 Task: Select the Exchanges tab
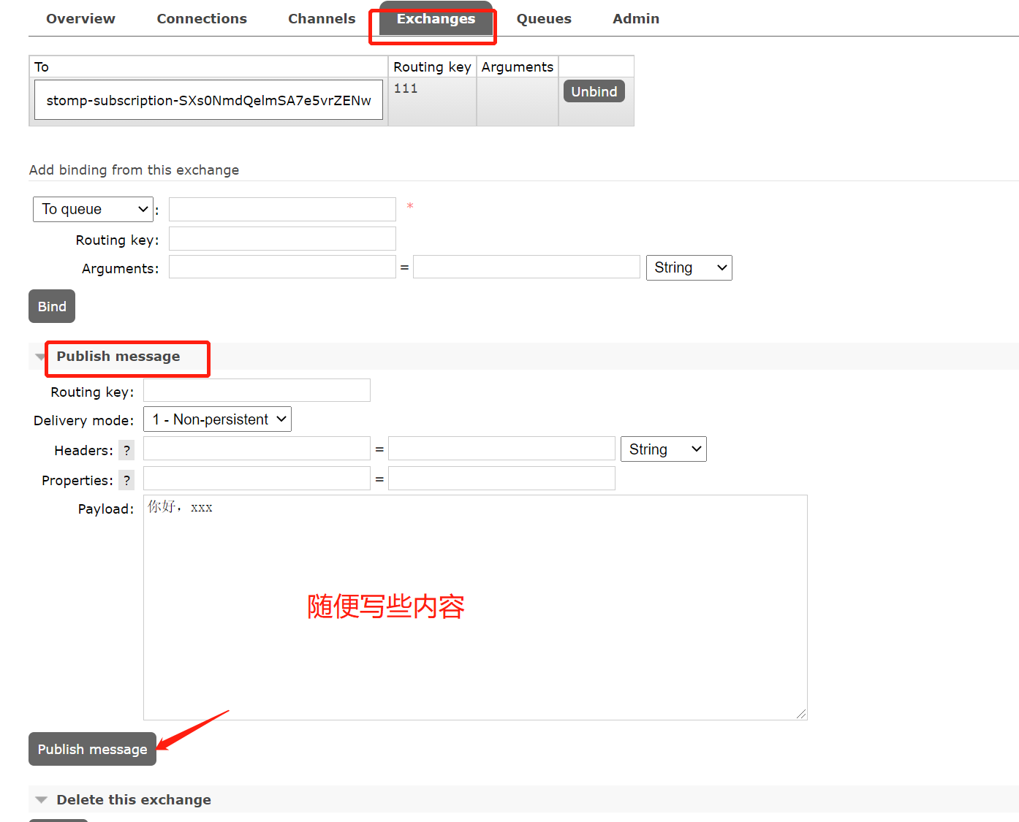coord(436,19)
